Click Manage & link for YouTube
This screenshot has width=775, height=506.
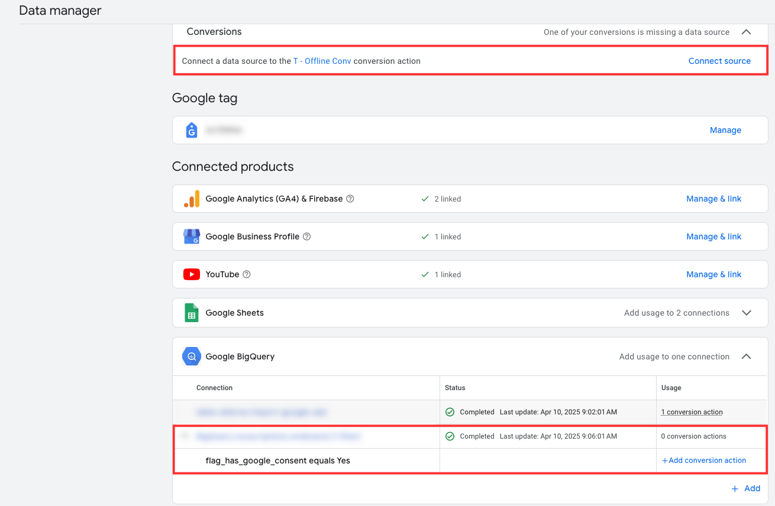[713, 274]
